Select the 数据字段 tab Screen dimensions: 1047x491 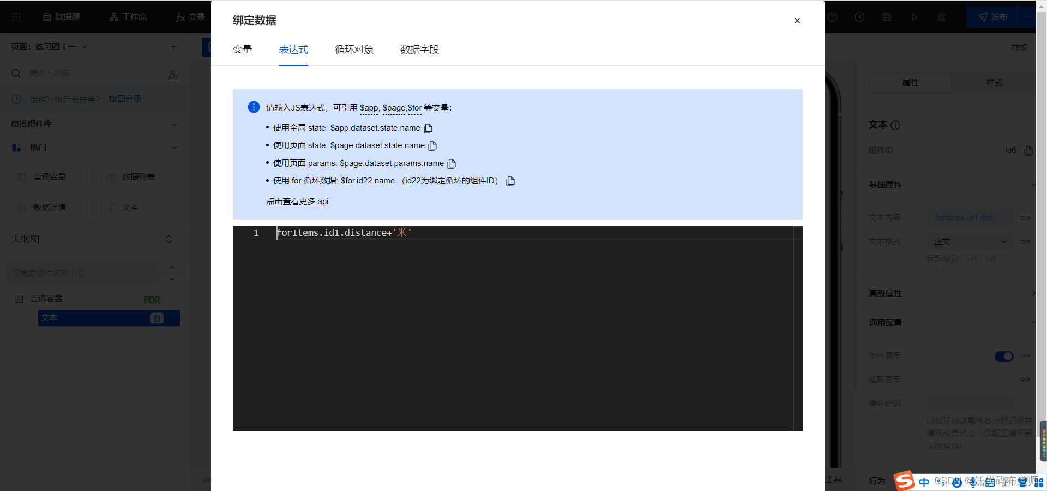tap(419, 50)
